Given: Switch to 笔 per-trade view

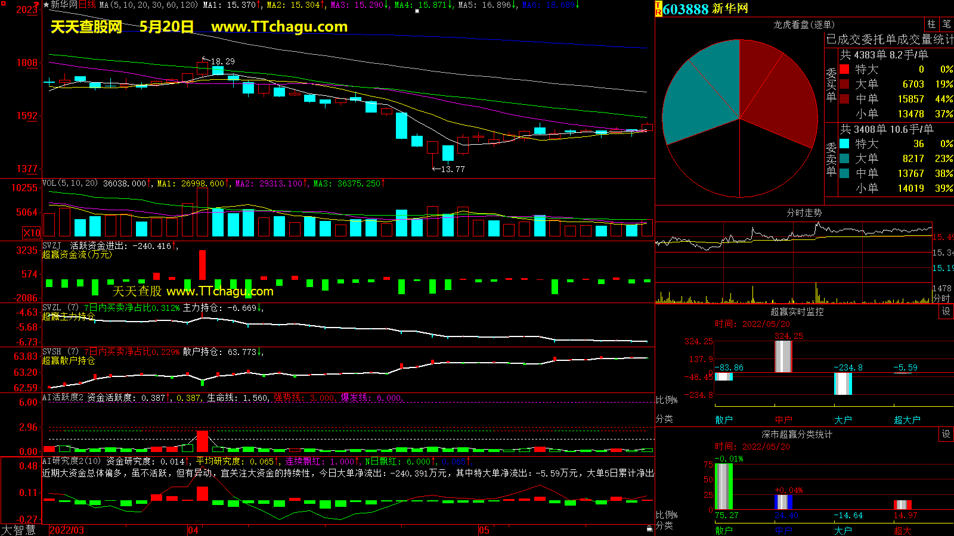Looking at the screenshot, I should click(x=946, y=24).
